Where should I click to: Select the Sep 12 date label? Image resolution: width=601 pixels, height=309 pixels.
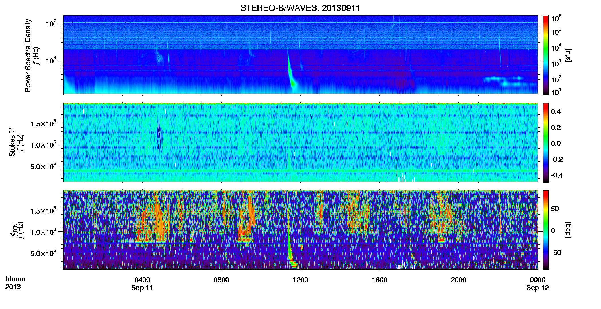538,288
